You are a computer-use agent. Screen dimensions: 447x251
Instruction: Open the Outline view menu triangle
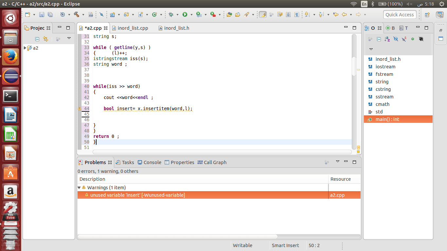point(371,49)
